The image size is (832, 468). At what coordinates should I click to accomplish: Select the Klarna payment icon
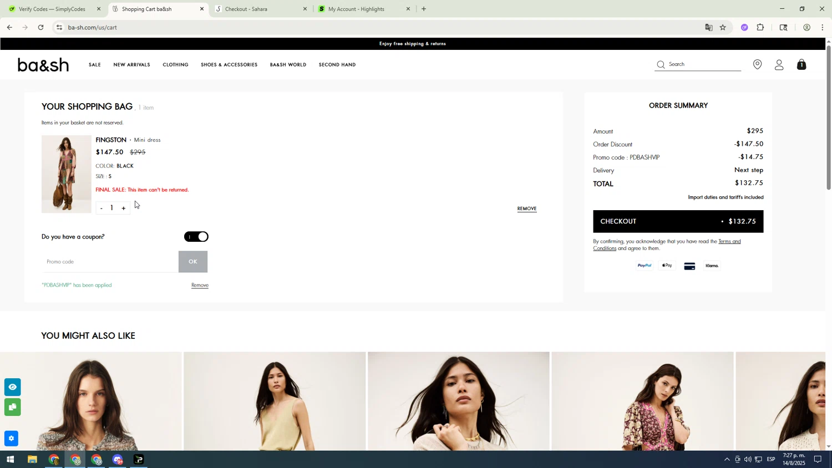pyautogui.click(x=712, y=266)
